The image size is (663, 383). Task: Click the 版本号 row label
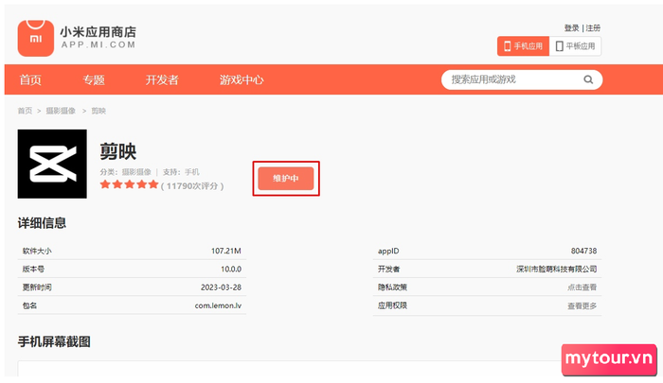[33, 269]
